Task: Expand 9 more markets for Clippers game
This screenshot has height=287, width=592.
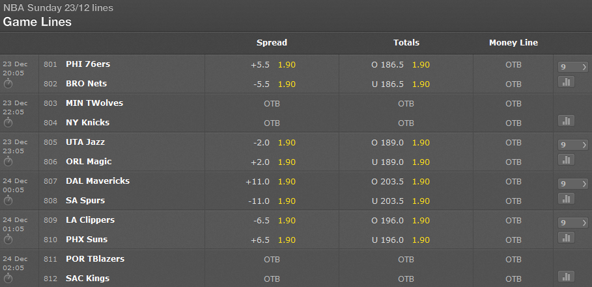Action: pyautogui.click(x=572, y=223)
